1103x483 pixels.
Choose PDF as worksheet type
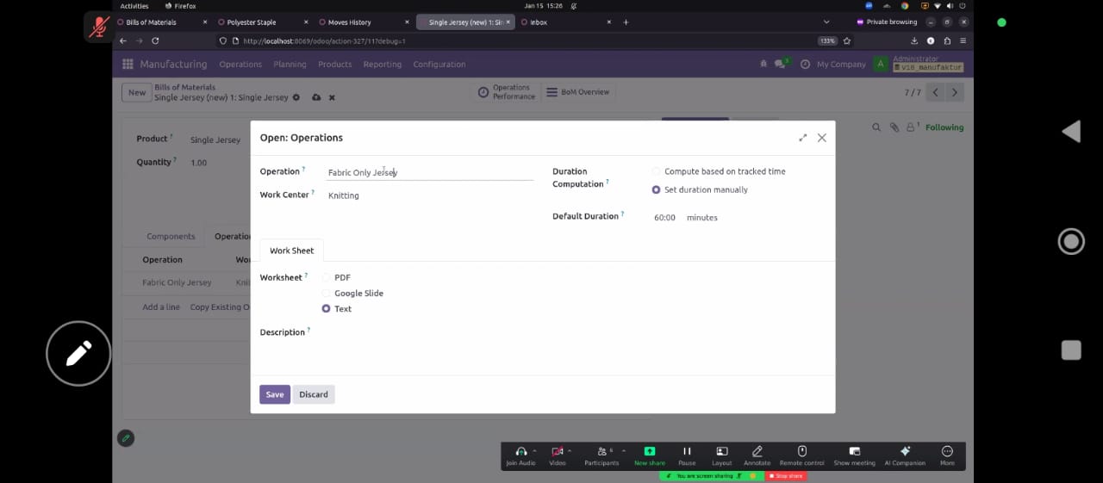(x=327, y=277)
